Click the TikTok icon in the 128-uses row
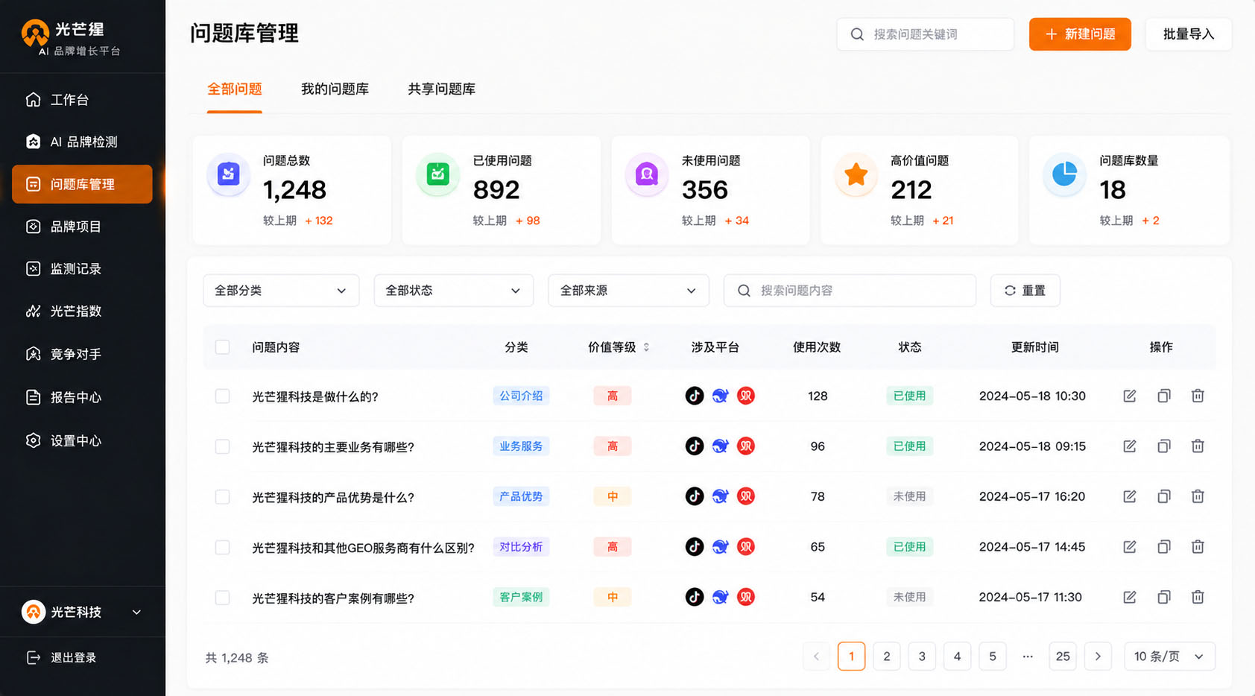Viewport: 1255px width, 696px height. pyautogui.click(x=694, y=396)
